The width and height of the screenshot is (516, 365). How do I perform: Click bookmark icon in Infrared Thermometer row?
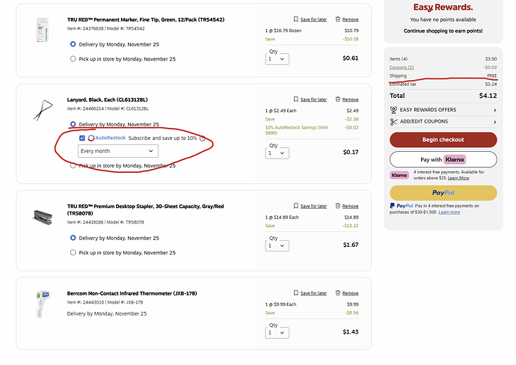296,292
